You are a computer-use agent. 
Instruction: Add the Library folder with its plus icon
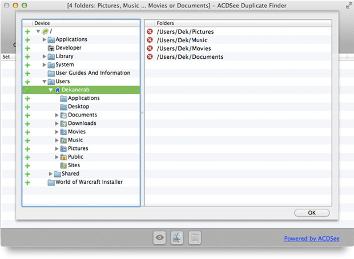27,56
